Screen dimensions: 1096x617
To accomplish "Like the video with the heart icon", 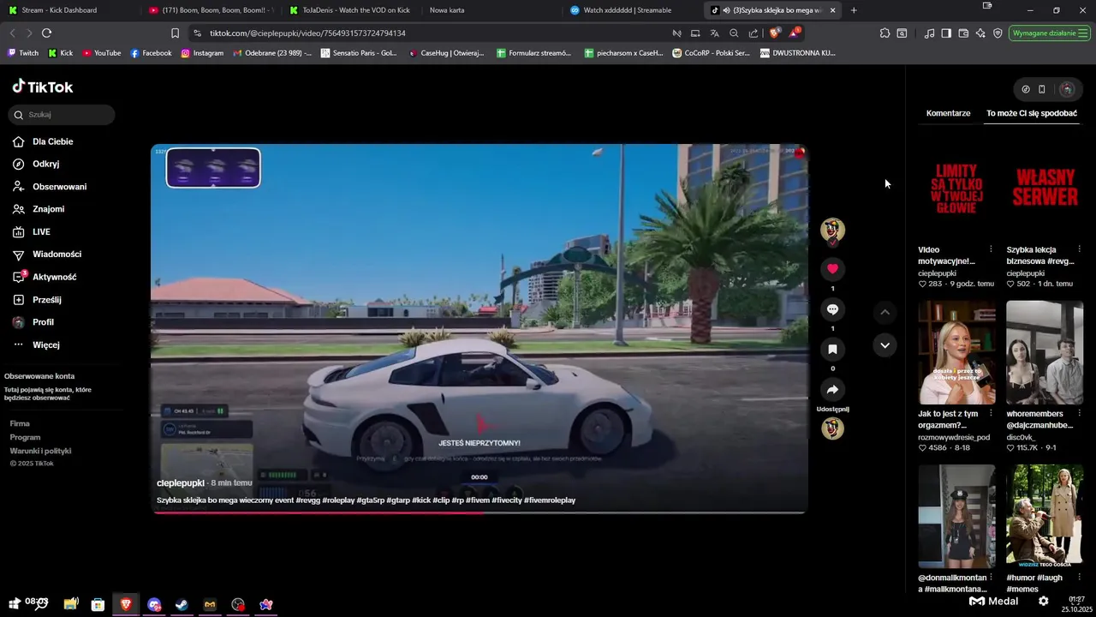I will [x=832, y=269].
